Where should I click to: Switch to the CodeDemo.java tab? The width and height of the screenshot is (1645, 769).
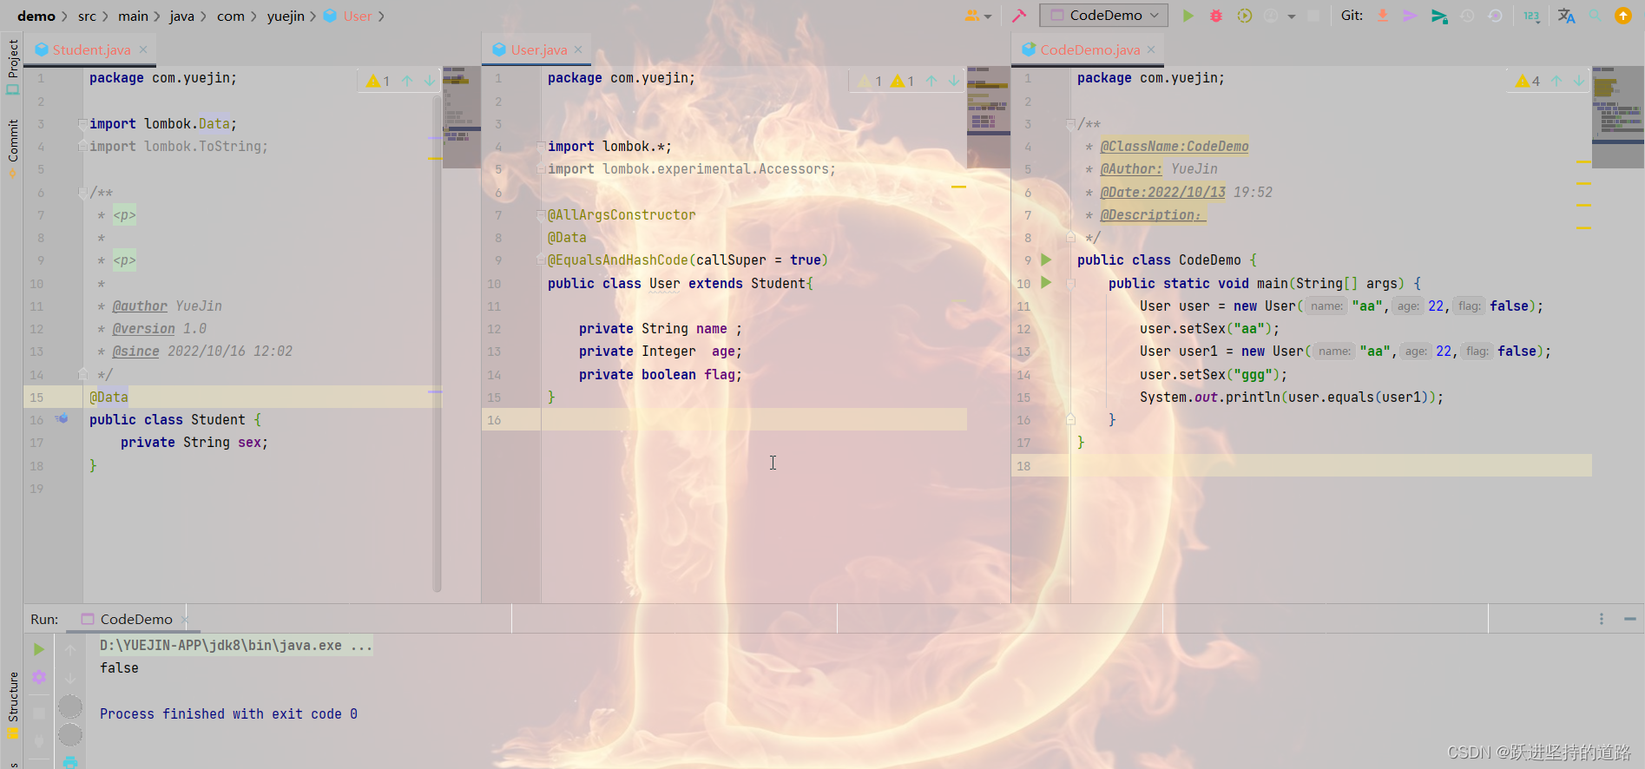pos(1089,49)
